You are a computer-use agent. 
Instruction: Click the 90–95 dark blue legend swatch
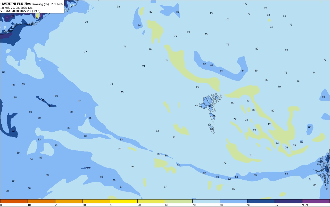click(261, 201)
